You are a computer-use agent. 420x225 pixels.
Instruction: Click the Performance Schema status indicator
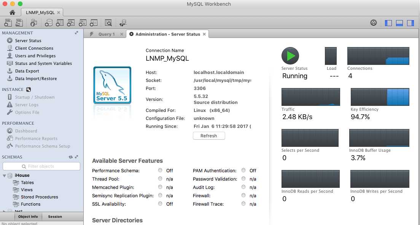pyautogui.click(x=160, y=170)
